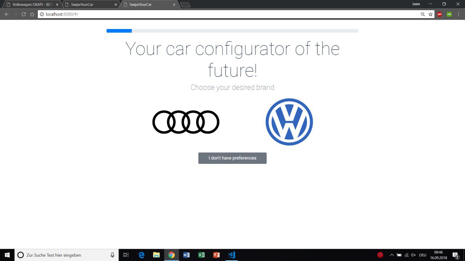465x261 pixels.
Task: Bookmark this page with the star
Action: [430, 14]
